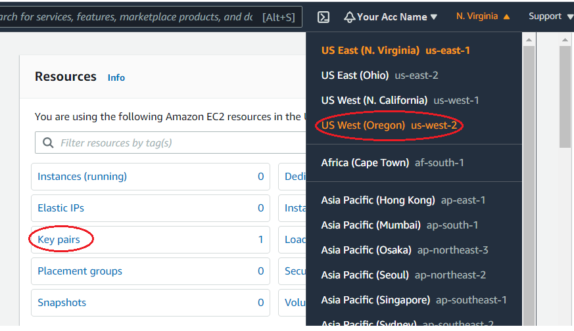Collapse the N. Virginia region dropdown
The width and height of the screenshot is (574, 331).
[483, 16]
